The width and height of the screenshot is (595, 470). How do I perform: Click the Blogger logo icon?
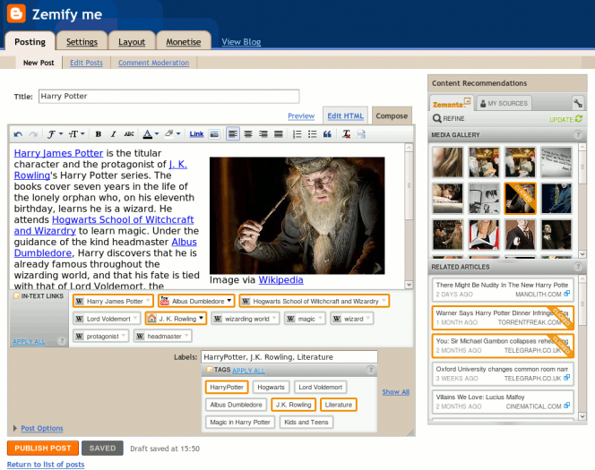16,13
